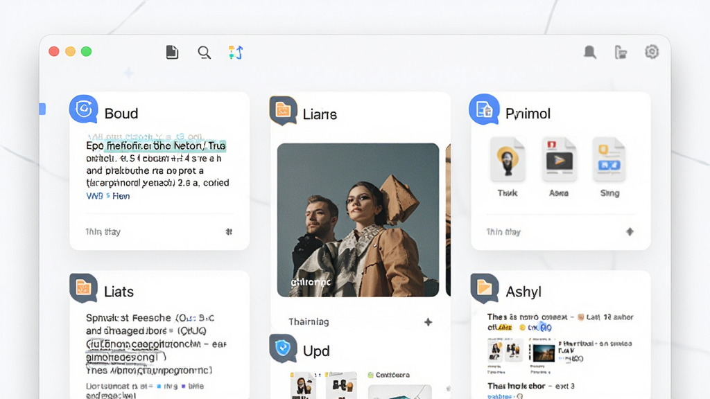The width and height of the screenshot is (710, 399).
Task: Click the blue sidebar tab marker at left edge
Action: (42, 109)
